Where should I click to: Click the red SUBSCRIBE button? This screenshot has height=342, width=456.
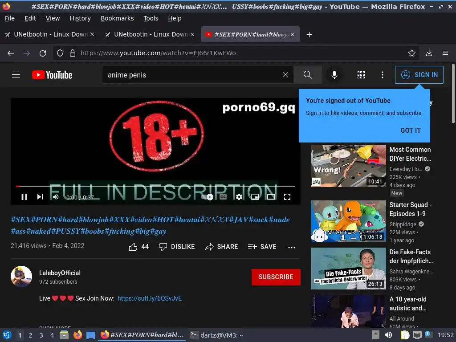click(x=276, y=277)
